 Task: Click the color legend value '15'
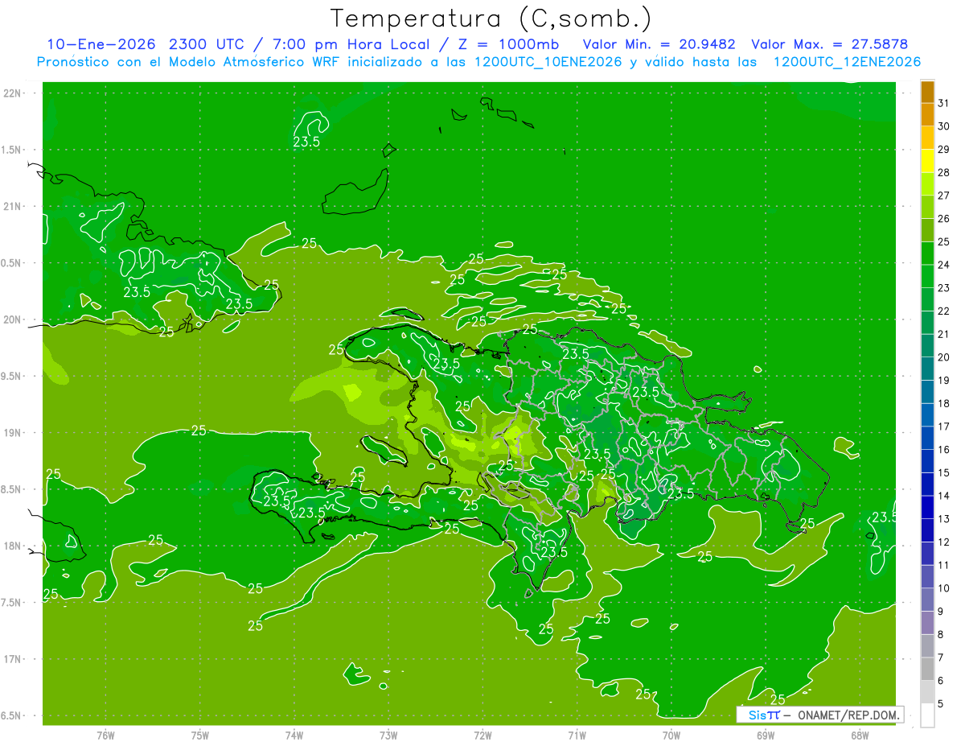coord(943,472)
